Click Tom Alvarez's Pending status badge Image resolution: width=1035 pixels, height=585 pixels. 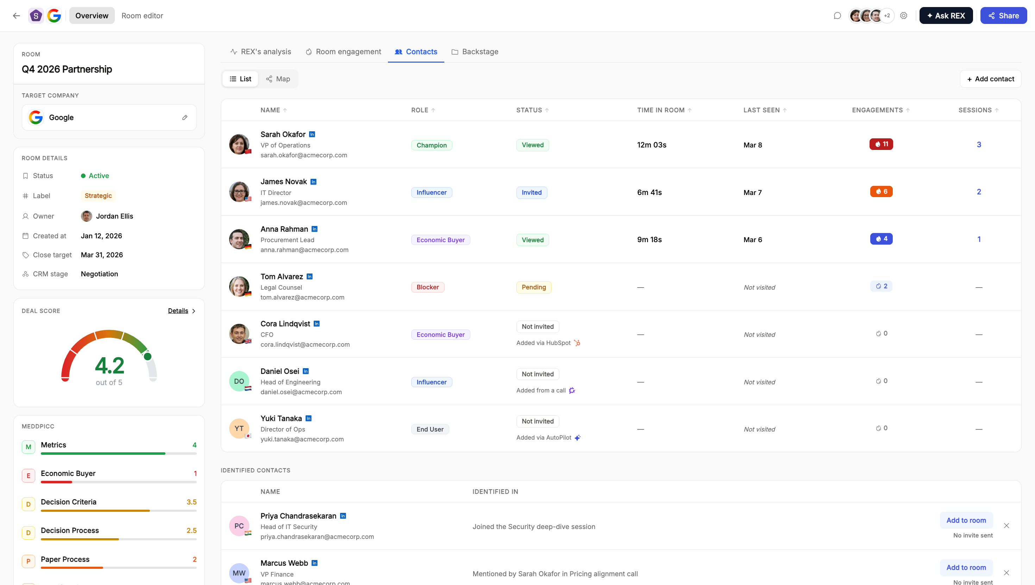tap(534, 287)
